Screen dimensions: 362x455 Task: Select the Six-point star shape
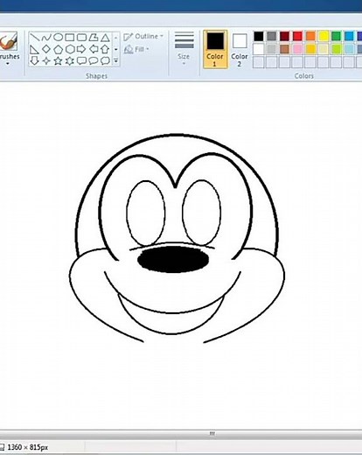(x=70, y=60)
